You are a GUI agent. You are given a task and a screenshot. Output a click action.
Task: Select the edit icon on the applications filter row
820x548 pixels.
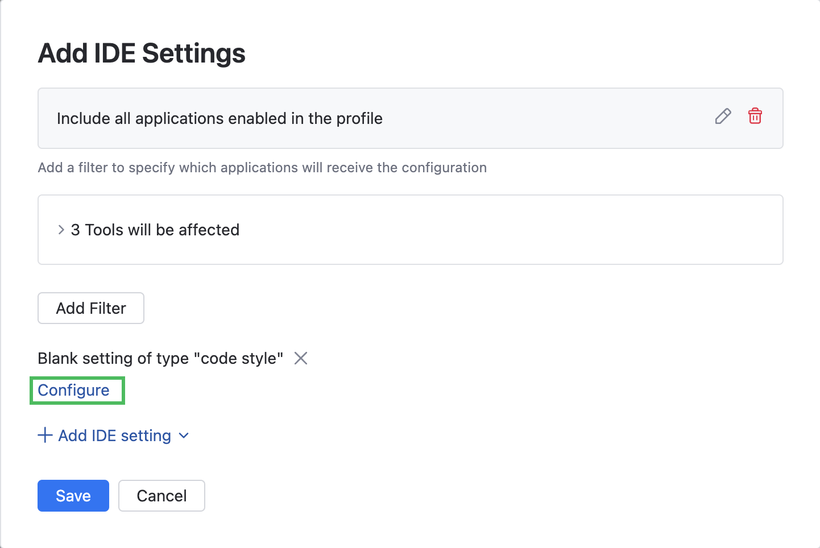722,117
